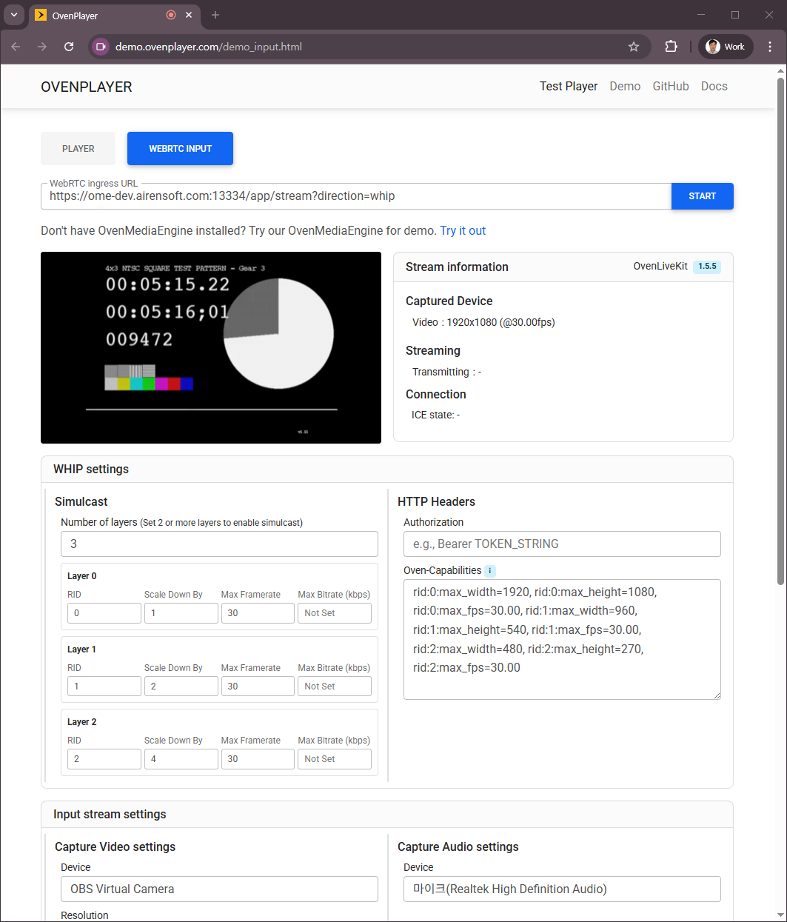Click the WebRTC ingress URL field
787x922 pixels.
point(356,196)
